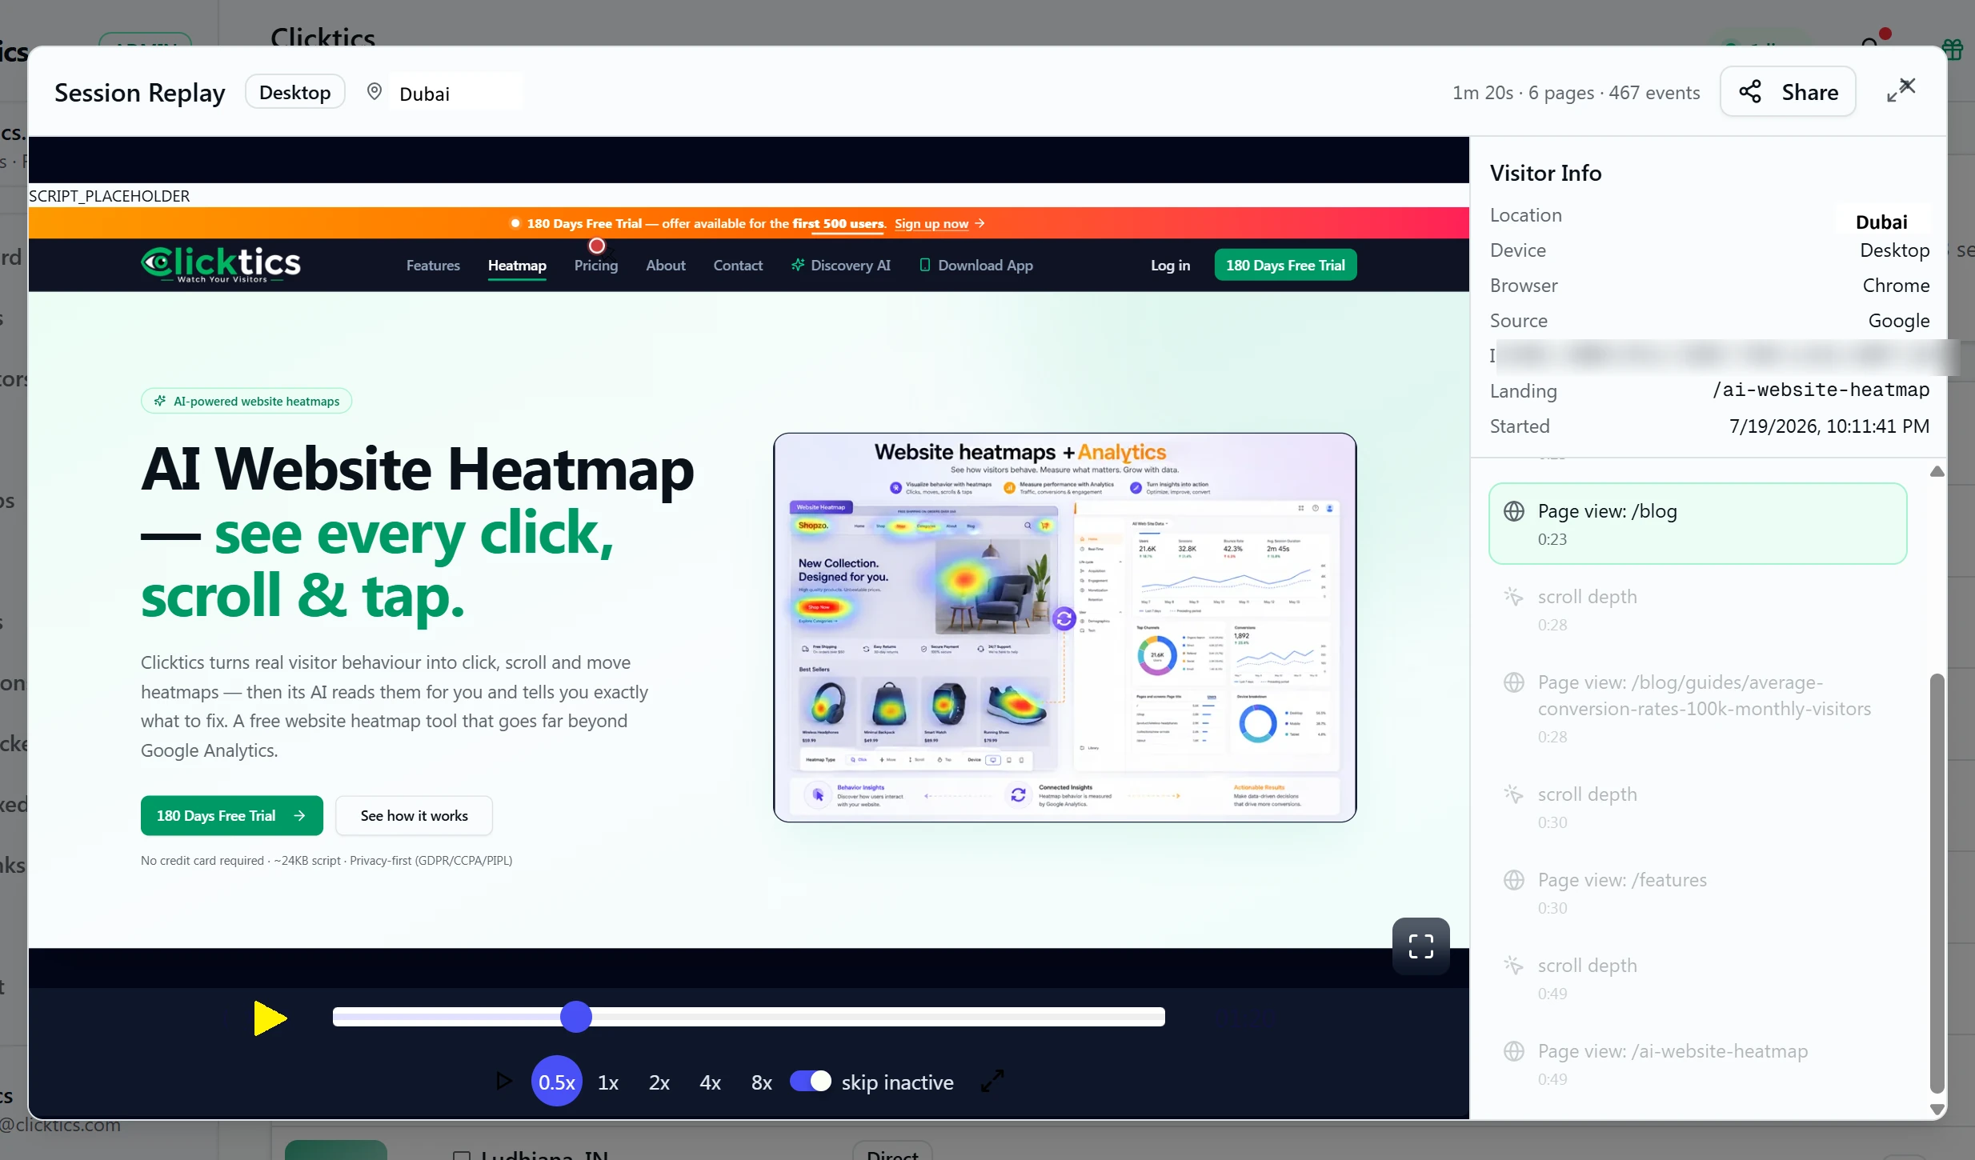This screenshot has height=1160, width=1975.
Task: Click the hero 180 Days Free Trial button
Action: tap(232, 815)
